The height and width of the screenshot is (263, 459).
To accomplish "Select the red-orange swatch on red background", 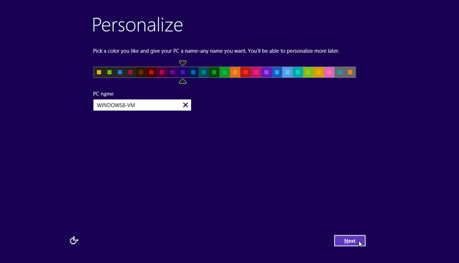I will [x=245, y=72].
